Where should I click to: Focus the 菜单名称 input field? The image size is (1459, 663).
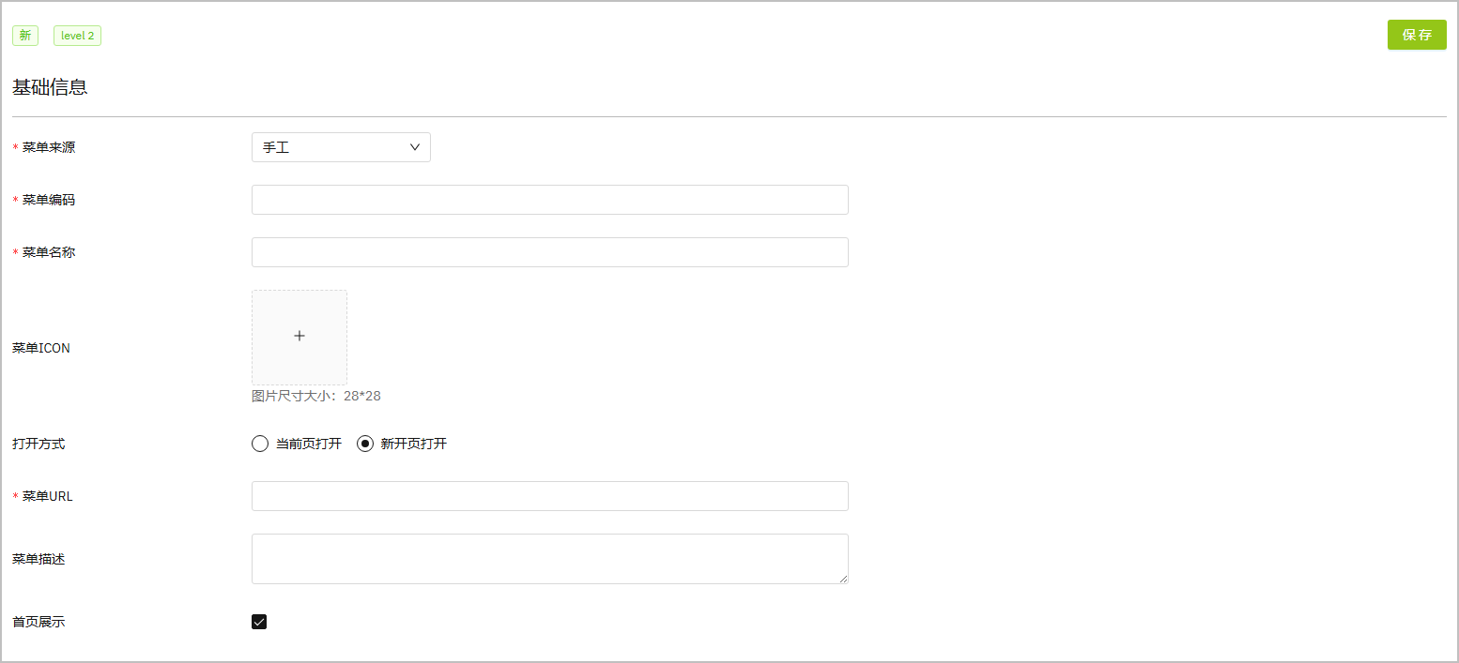(x=549, y=252)
